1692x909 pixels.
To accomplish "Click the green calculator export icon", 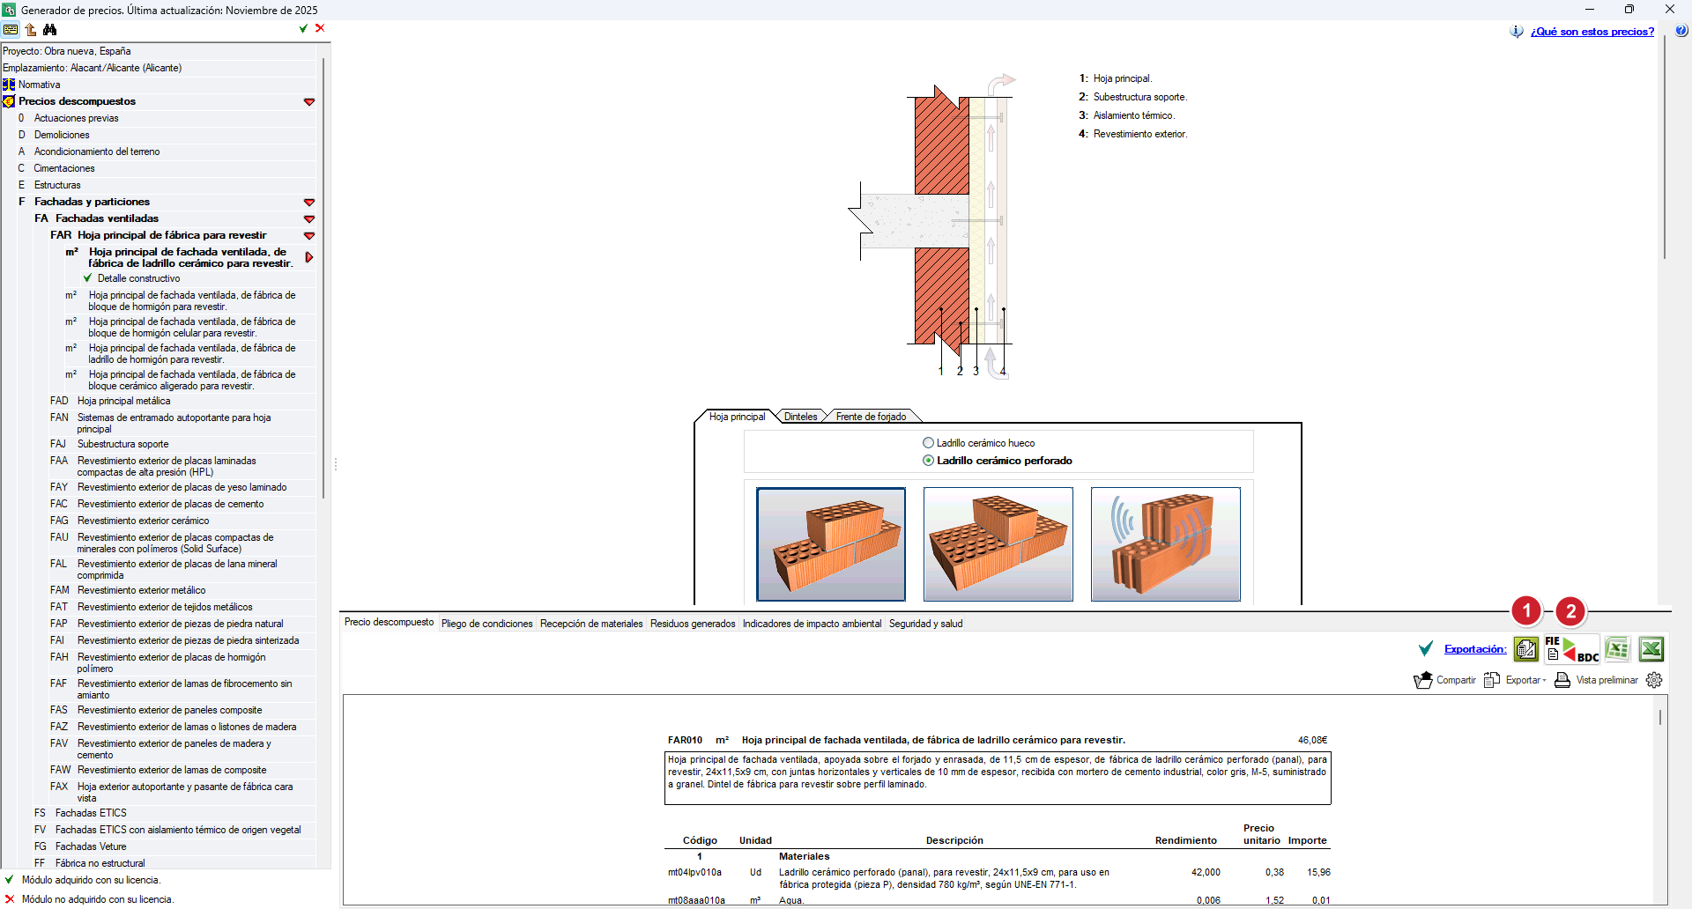I will coord(1526,649).
